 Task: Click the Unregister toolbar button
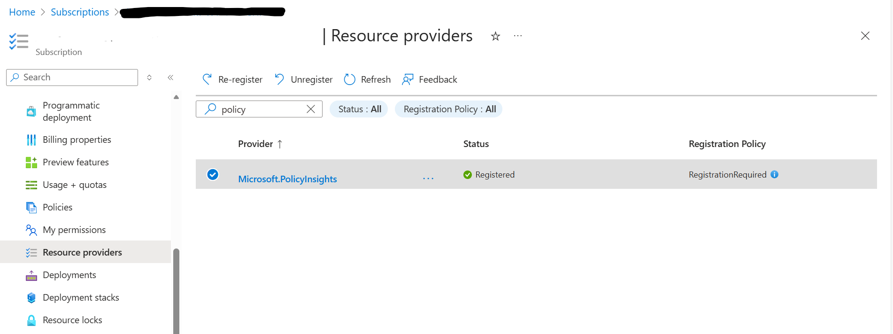point(303,79)
